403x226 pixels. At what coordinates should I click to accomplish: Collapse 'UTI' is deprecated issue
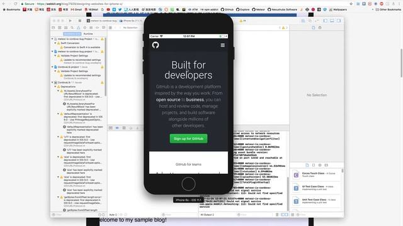pos(59,137)
